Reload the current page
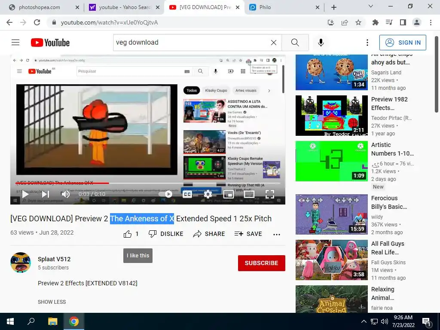440x330 pixels. coord(37,22)
